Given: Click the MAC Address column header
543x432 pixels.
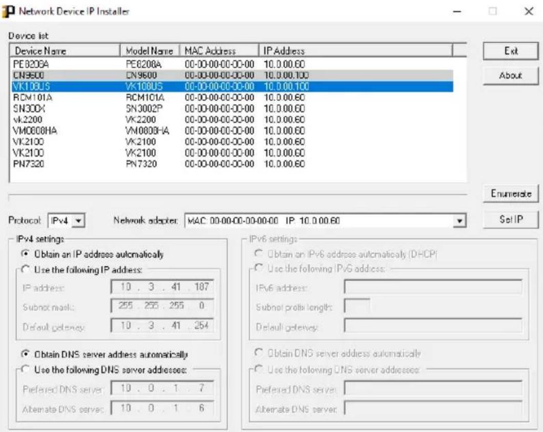Looking at the screenshot, I should coord(219,51).
